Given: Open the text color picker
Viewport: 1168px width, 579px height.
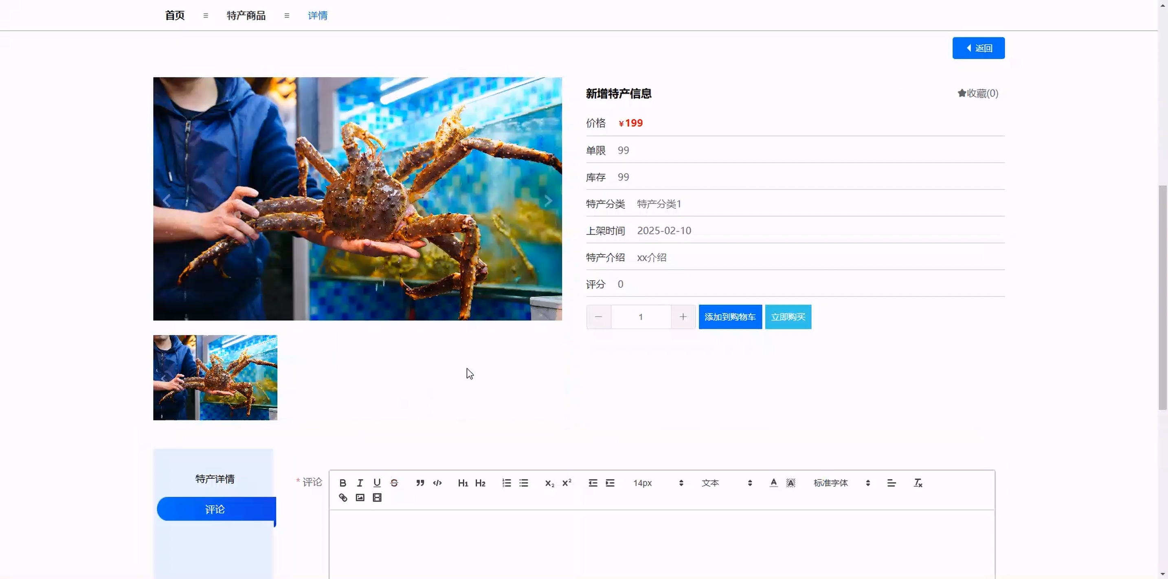Looking at the screenshot, I should (x=773, y=483).
